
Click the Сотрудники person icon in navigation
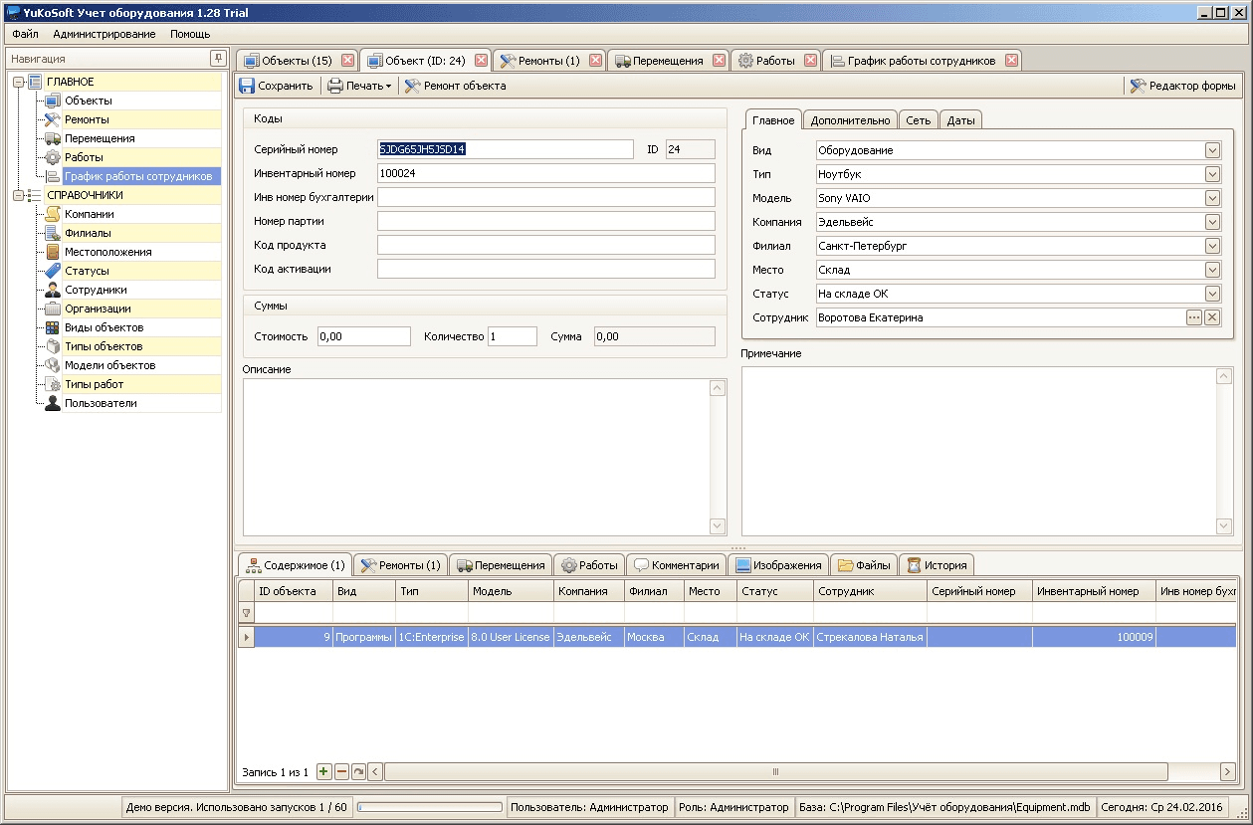point(53,290)
